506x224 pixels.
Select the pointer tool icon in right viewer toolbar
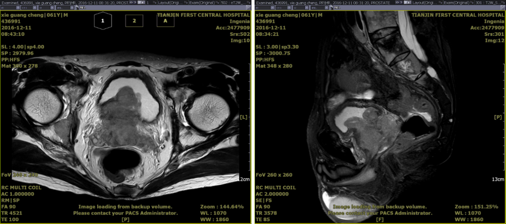tap(332, 8)
